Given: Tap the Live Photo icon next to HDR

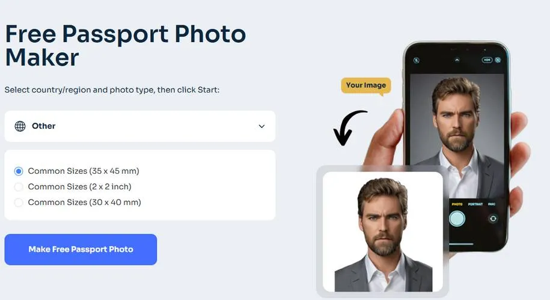Looking at the screenshot, I should tap(498, 60).
